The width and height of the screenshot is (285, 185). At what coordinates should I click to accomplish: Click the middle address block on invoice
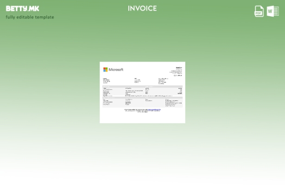point(137,80)
